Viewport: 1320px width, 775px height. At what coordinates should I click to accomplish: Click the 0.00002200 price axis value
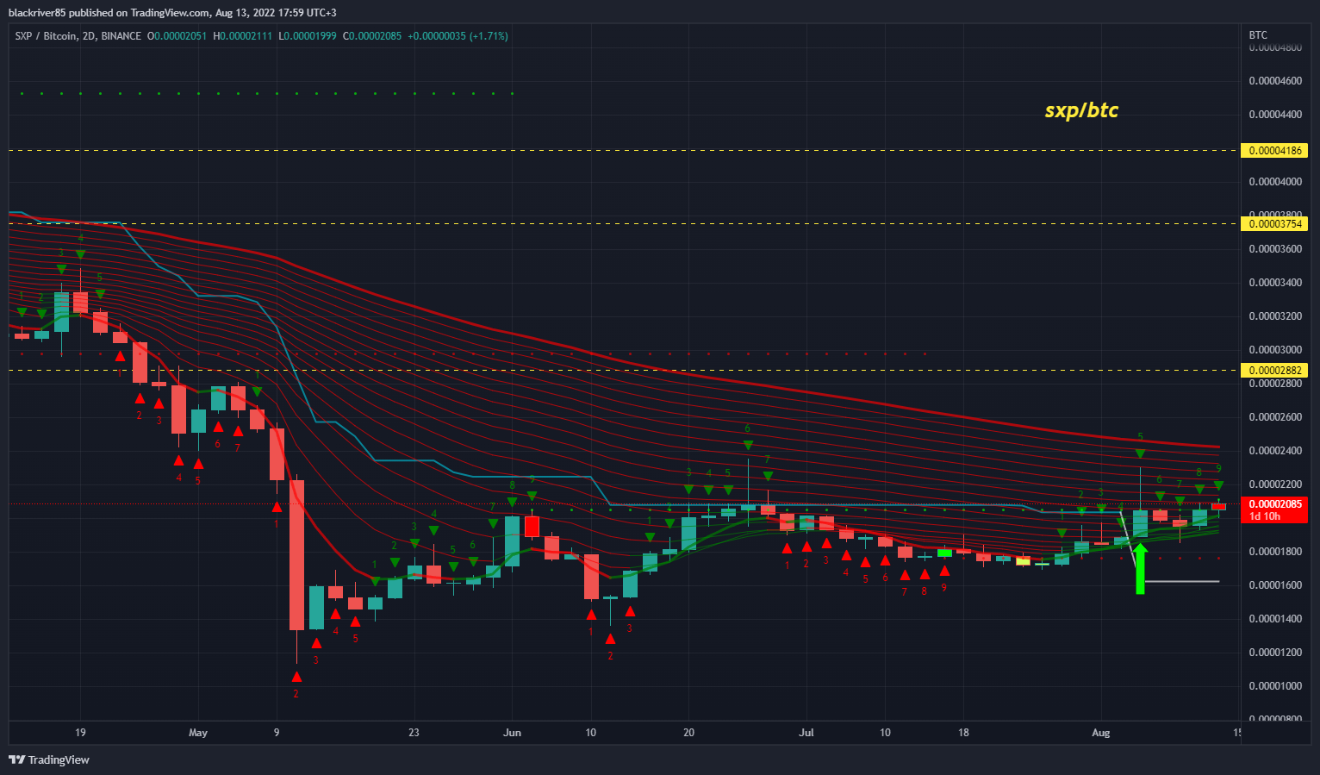pyautogui.click(x=1275, y=484)
